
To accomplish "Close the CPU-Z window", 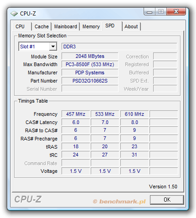I will click(176, 11).
